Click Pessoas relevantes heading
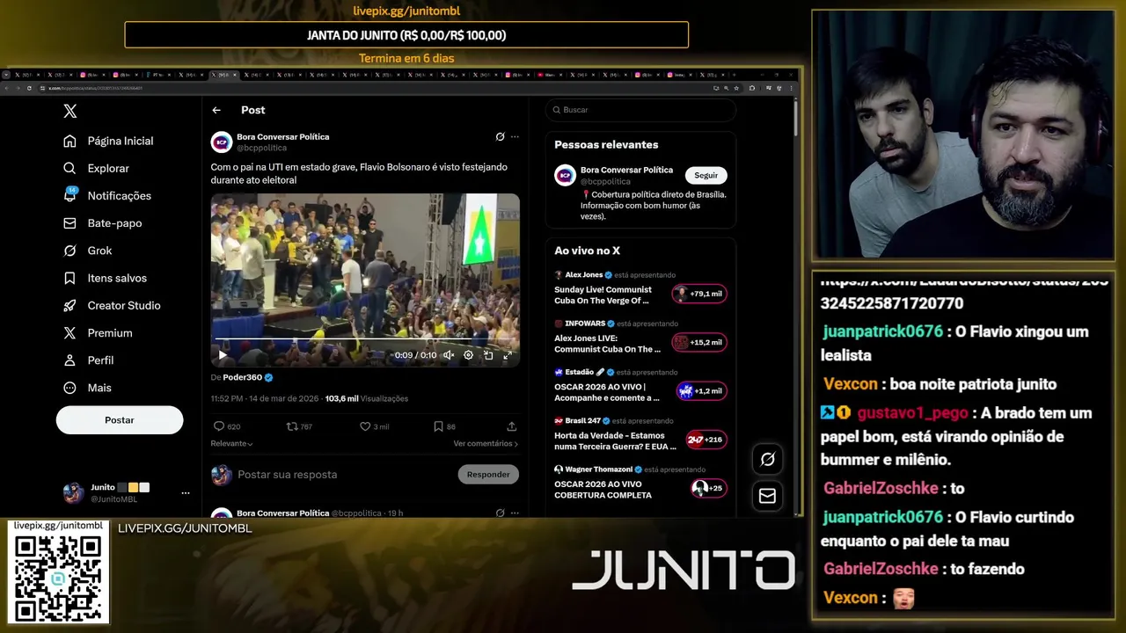Image resolution: width=1126 pixels, height=633 pixels. click(606, 144)
